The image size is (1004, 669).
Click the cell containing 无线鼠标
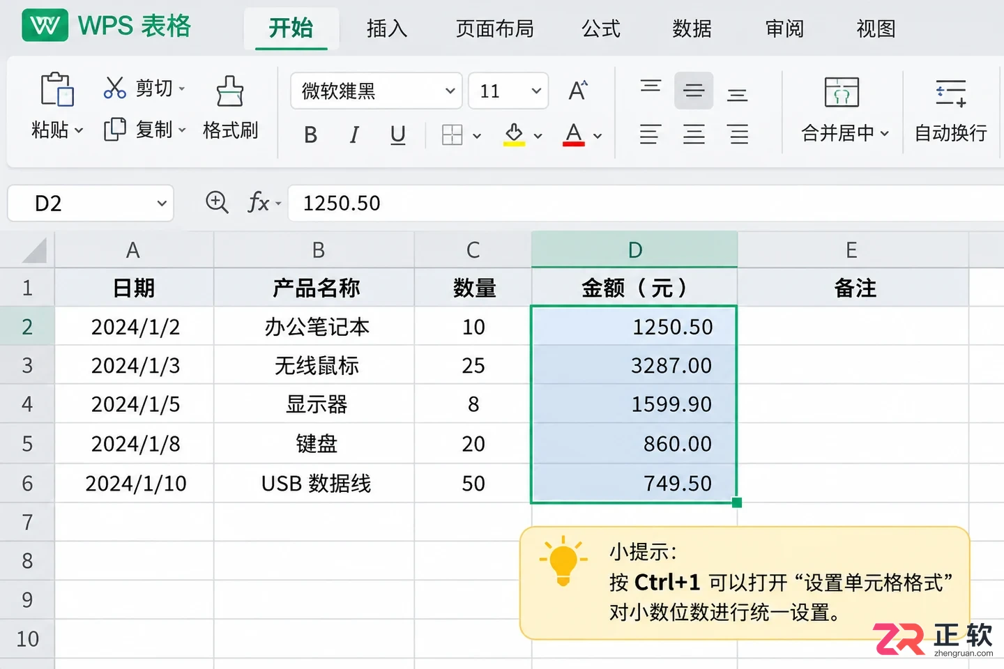click(314, 365)
